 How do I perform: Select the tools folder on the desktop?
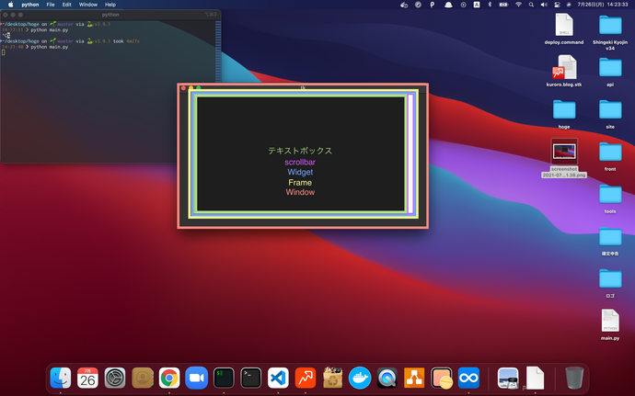point(610,194)
